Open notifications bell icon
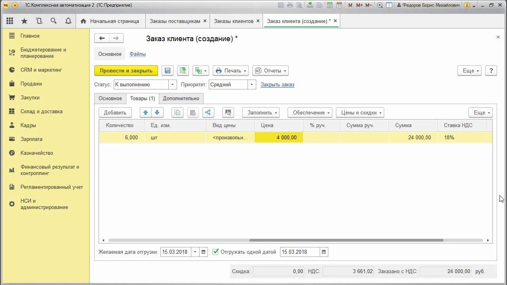This screenshot has width=507, height=285. pyautogui.click(x=68, y=21)
